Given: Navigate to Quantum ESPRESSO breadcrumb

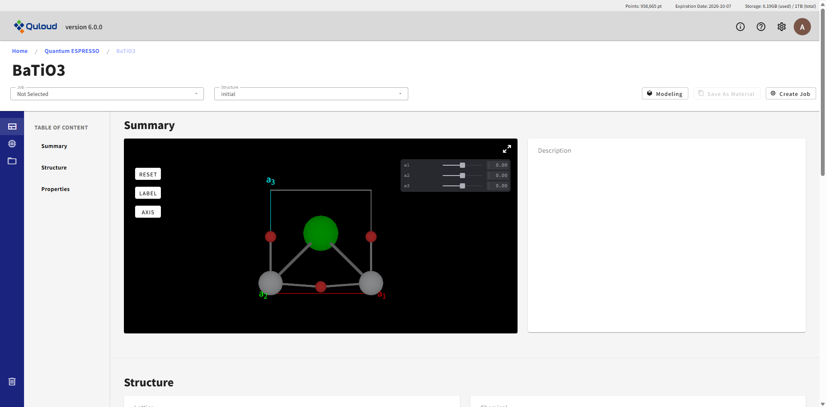Looking at the screenshot, I should 72,51.
